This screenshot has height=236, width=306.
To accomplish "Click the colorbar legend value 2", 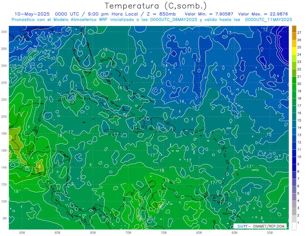I will click(x=298, y=215).
